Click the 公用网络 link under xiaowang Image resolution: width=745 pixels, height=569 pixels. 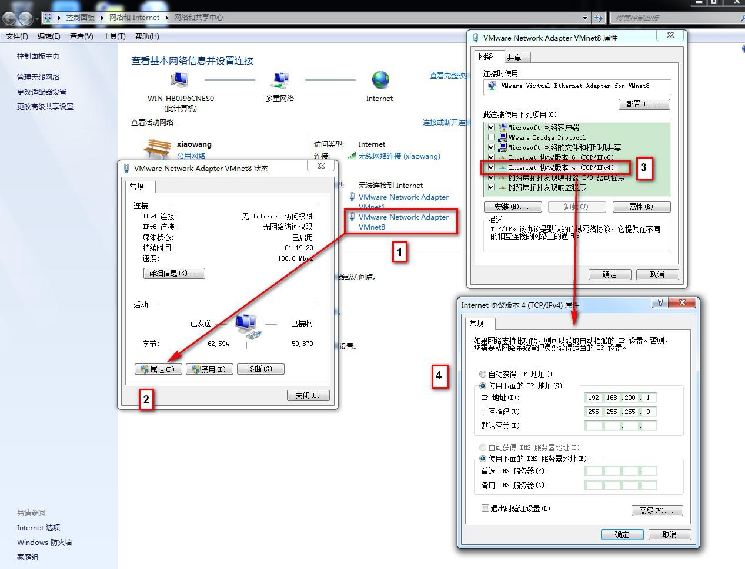[191, 156]
